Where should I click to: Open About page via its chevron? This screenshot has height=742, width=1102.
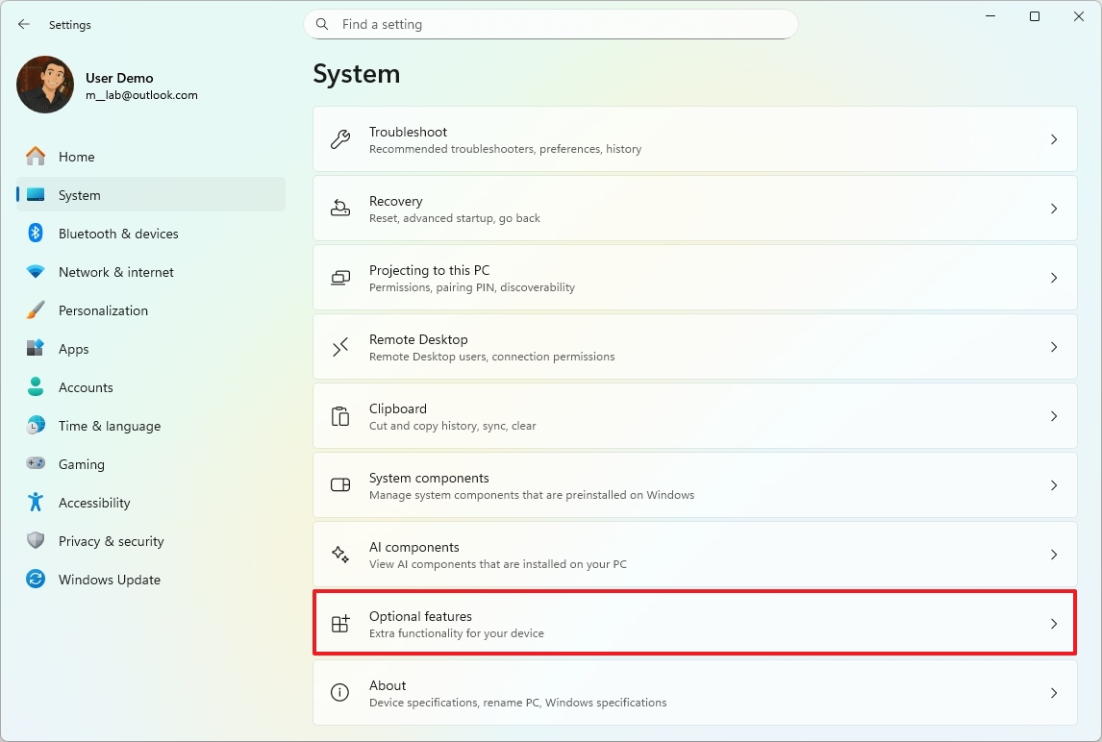point(1053,693)
